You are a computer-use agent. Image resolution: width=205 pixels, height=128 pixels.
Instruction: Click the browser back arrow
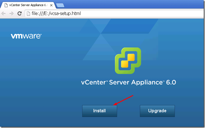(4, 13)
